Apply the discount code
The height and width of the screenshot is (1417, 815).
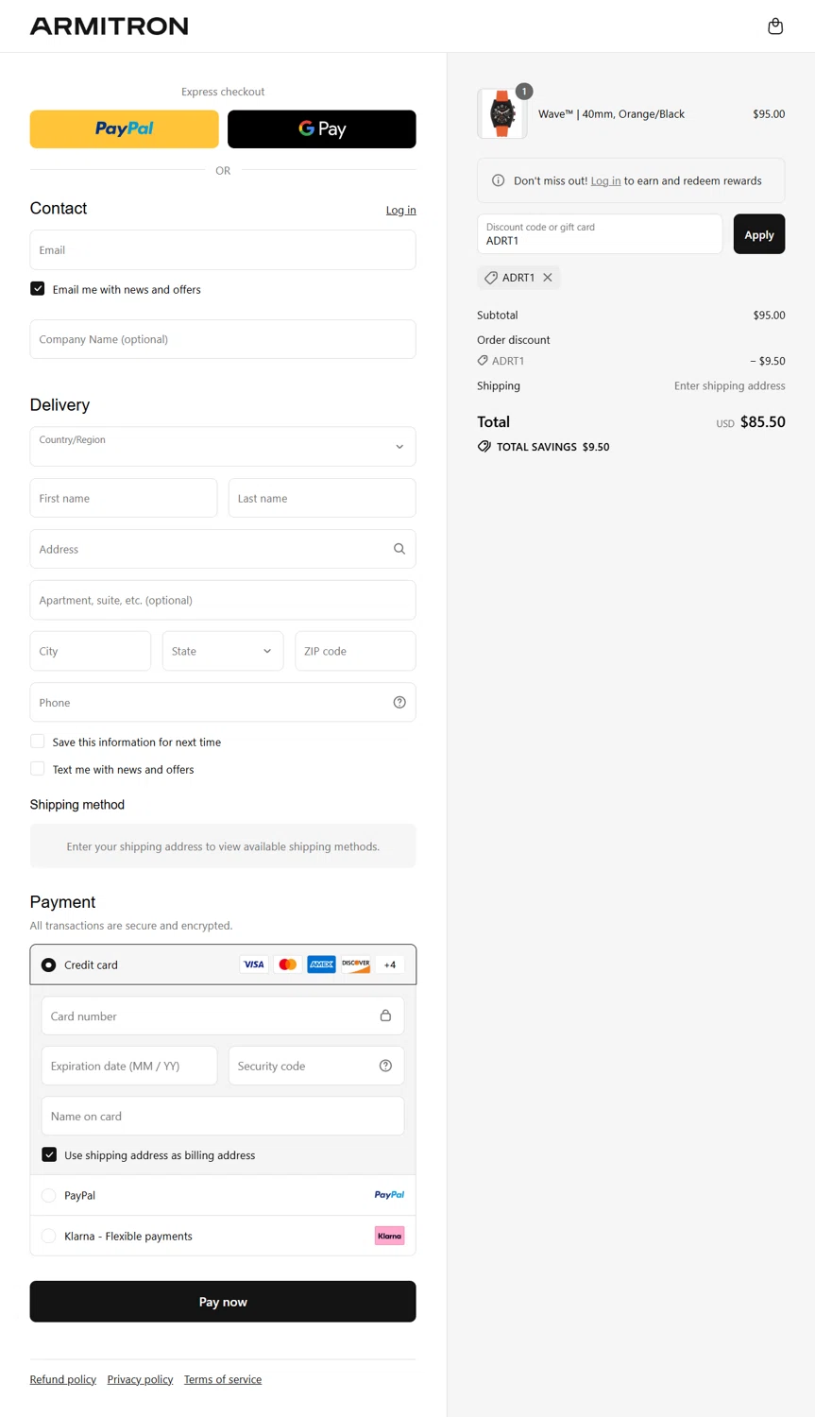point(759,234)
